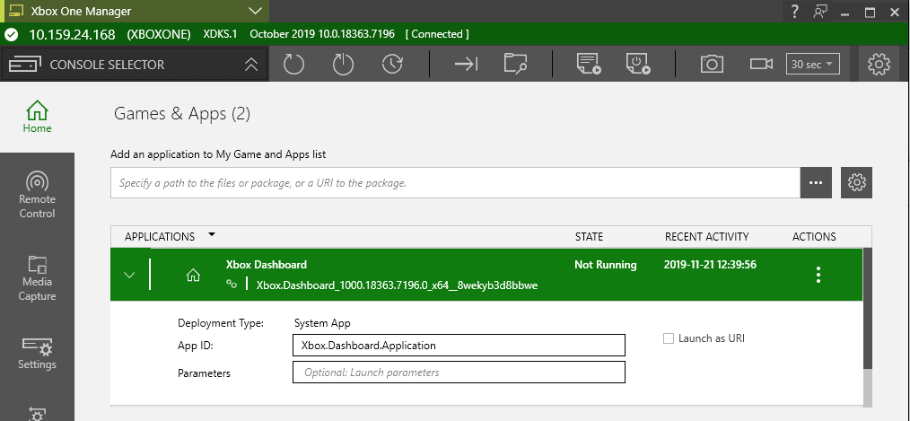Click the small gears icon beside package name
Screen dimensions: 910x421
pyautogui.click(x=232, y=284)
